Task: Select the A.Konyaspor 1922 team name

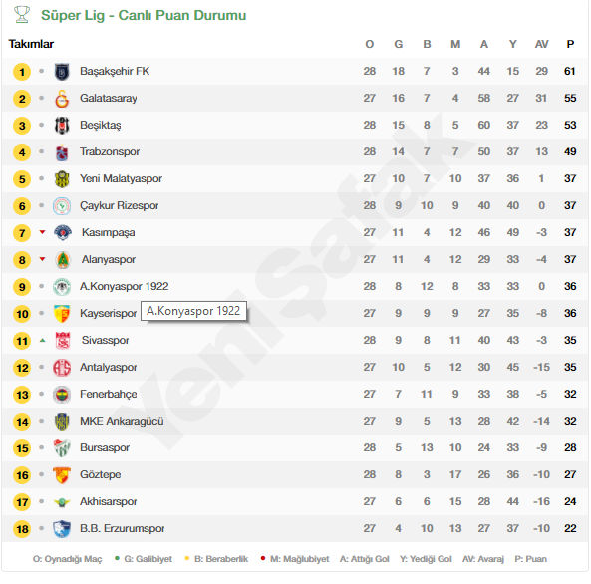Action: (x=124, y=286)
